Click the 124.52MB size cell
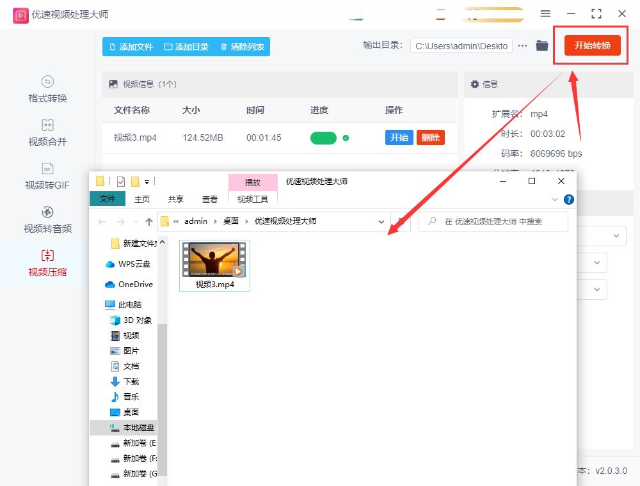 tap(203, 138)
